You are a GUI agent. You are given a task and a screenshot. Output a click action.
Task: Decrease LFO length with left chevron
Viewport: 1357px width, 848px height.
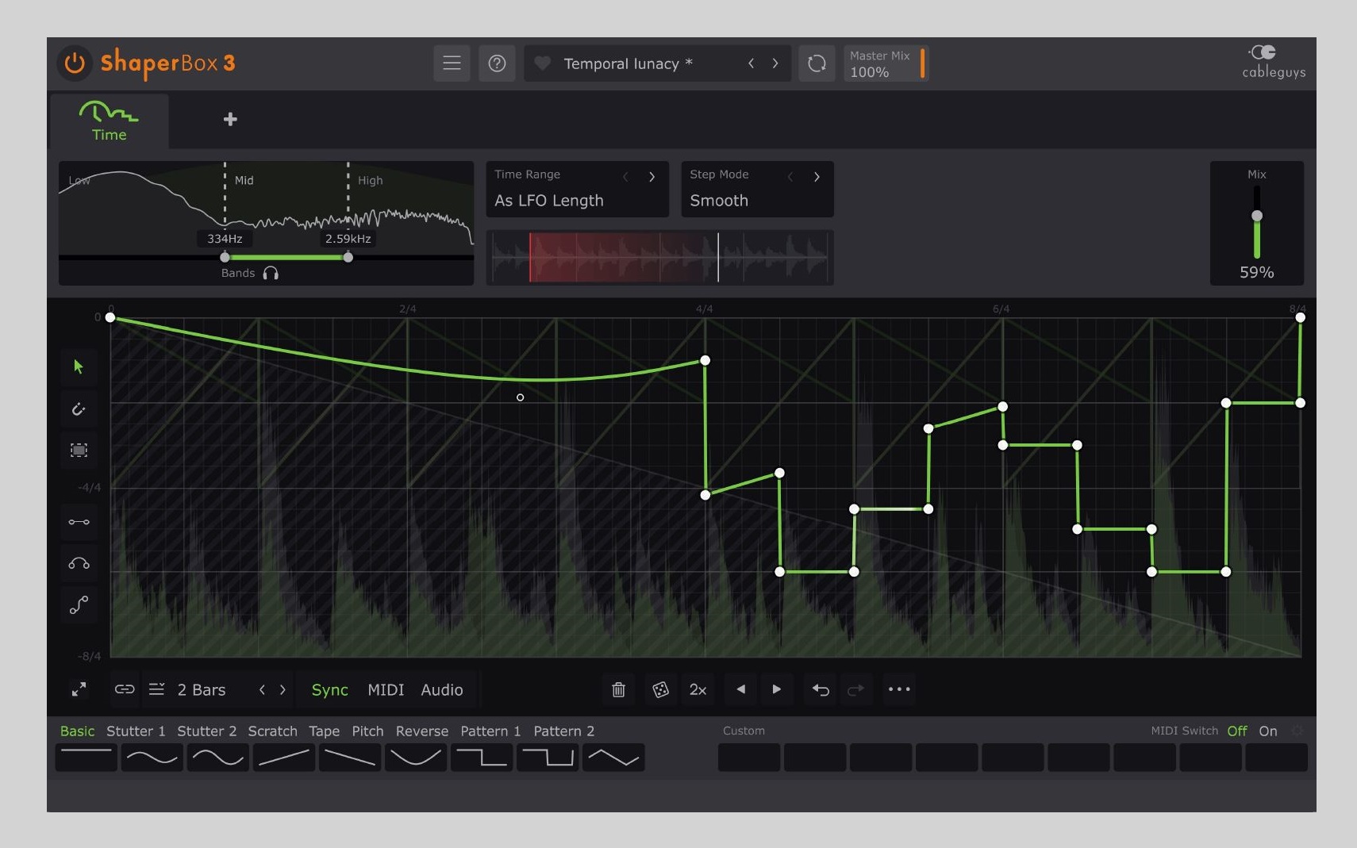tap(262, 689)
